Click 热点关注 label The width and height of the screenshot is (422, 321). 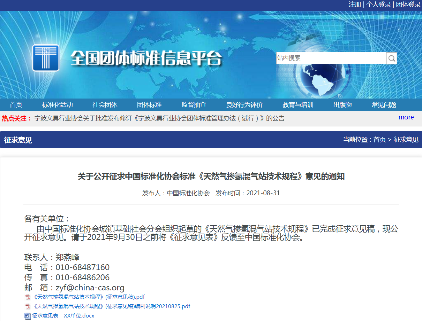(16, 118)
